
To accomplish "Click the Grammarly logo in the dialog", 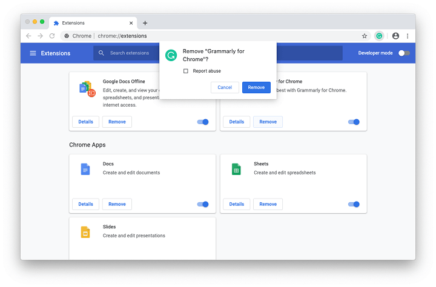I will tap(171, 55).
